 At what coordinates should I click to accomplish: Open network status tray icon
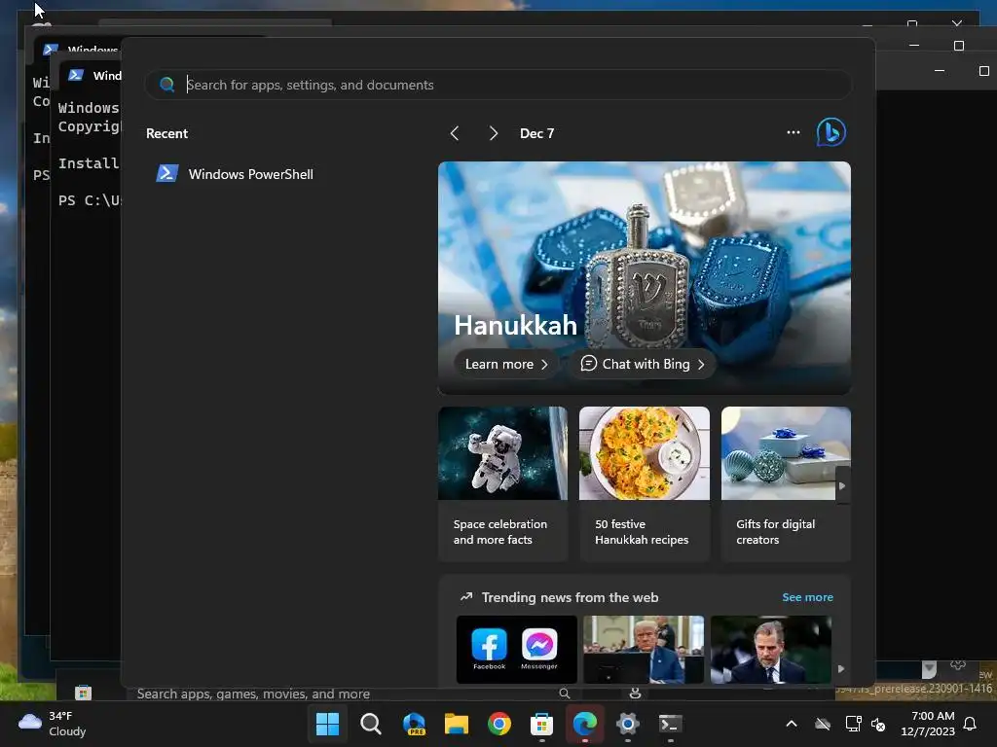pos(853,724)
